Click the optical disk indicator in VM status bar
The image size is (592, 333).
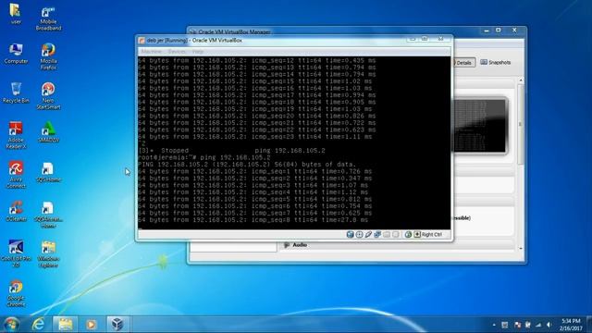coord(359,234)
